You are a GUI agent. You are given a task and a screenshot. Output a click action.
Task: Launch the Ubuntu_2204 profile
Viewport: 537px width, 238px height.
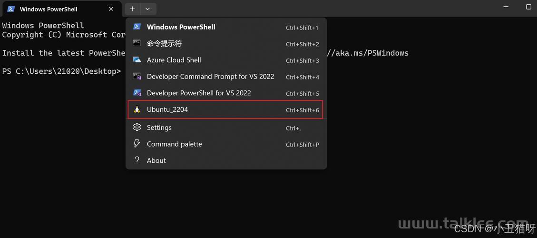[225, 110]
